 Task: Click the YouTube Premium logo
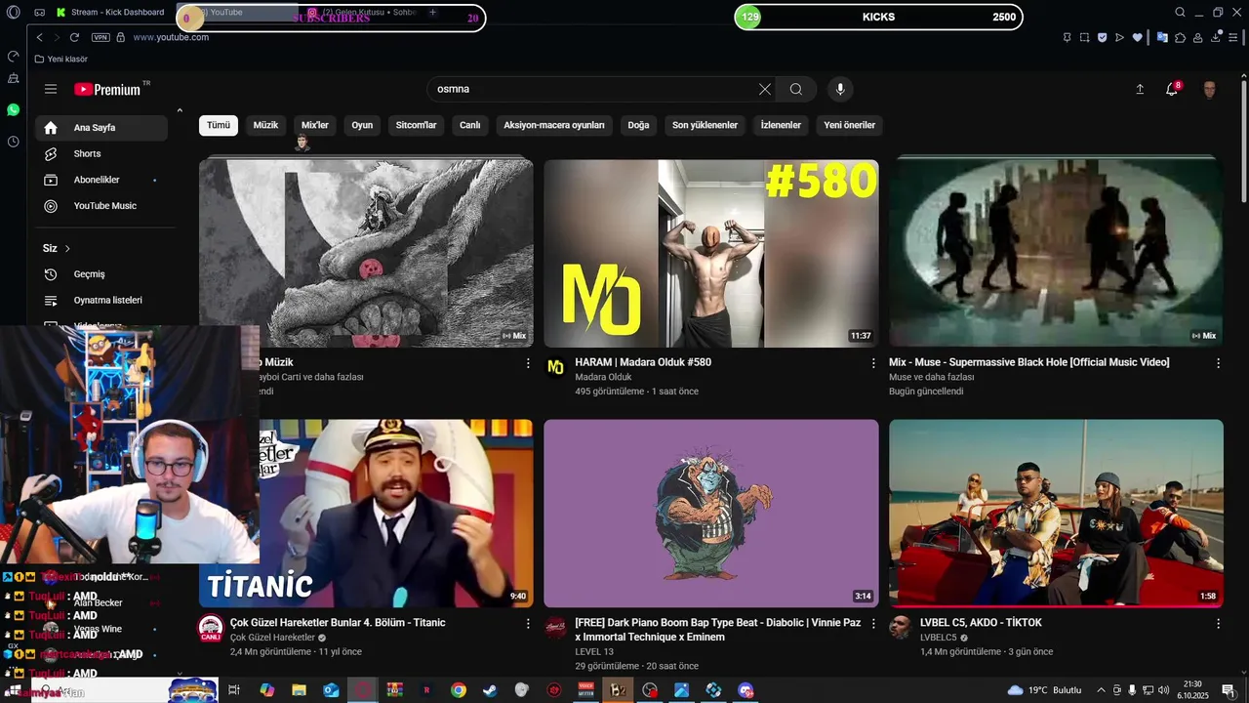point(109,89)
